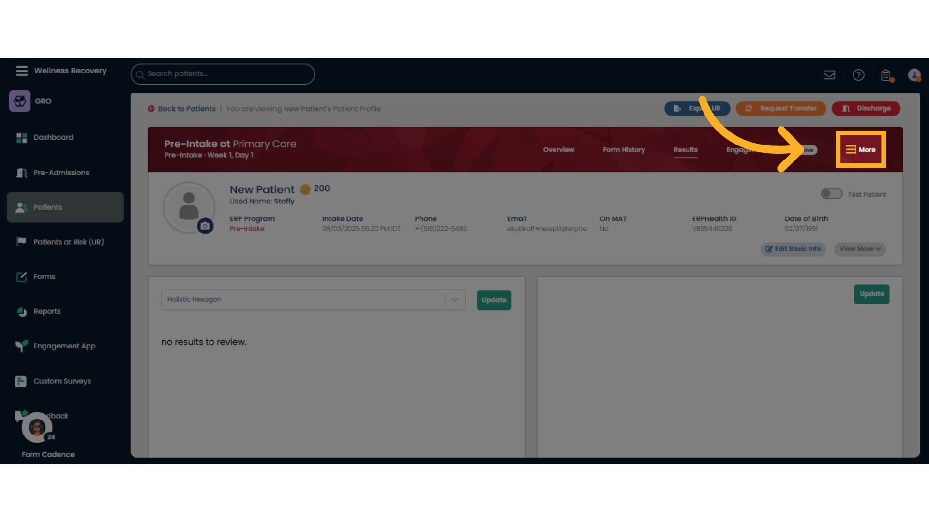Toggle the Test Patient switch
Viewport: 929px width, 522px height.
coord(831,194)
